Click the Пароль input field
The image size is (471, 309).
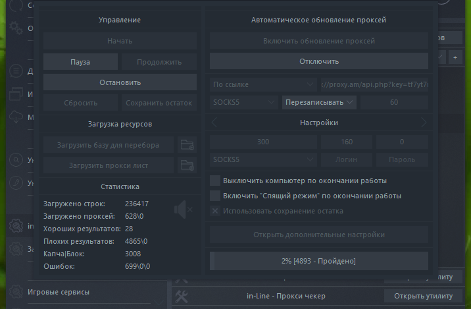pos(402,159)
